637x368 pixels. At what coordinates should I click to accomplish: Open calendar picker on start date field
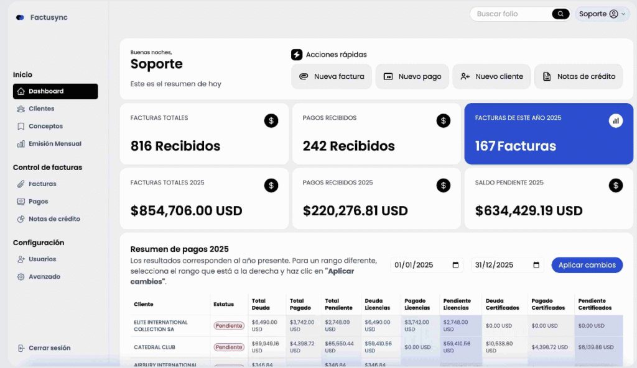click(456, 265)
